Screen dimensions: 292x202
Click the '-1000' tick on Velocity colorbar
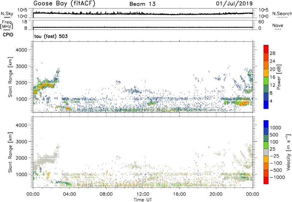277,177
